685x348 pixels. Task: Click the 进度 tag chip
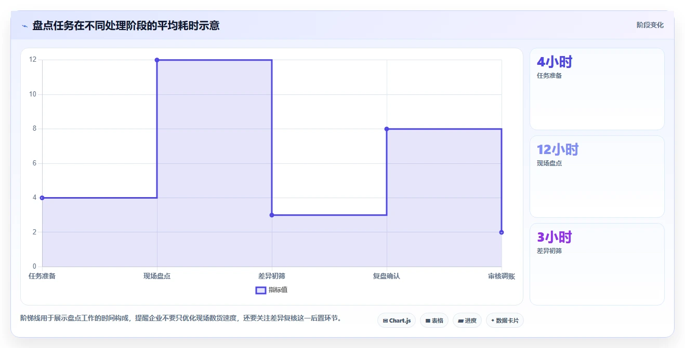tap(467, 321)
